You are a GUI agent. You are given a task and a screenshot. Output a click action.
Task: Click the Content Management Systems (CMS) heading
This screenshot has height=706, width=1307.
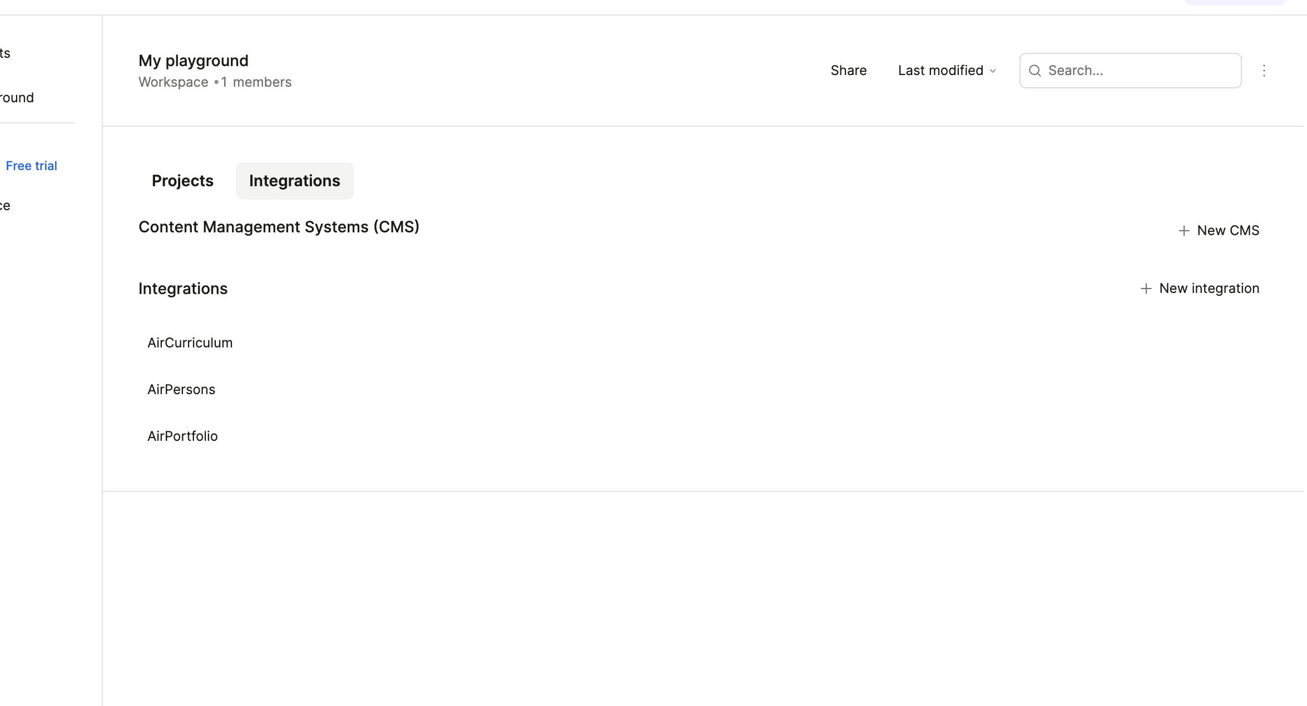[x=279, y=227]
